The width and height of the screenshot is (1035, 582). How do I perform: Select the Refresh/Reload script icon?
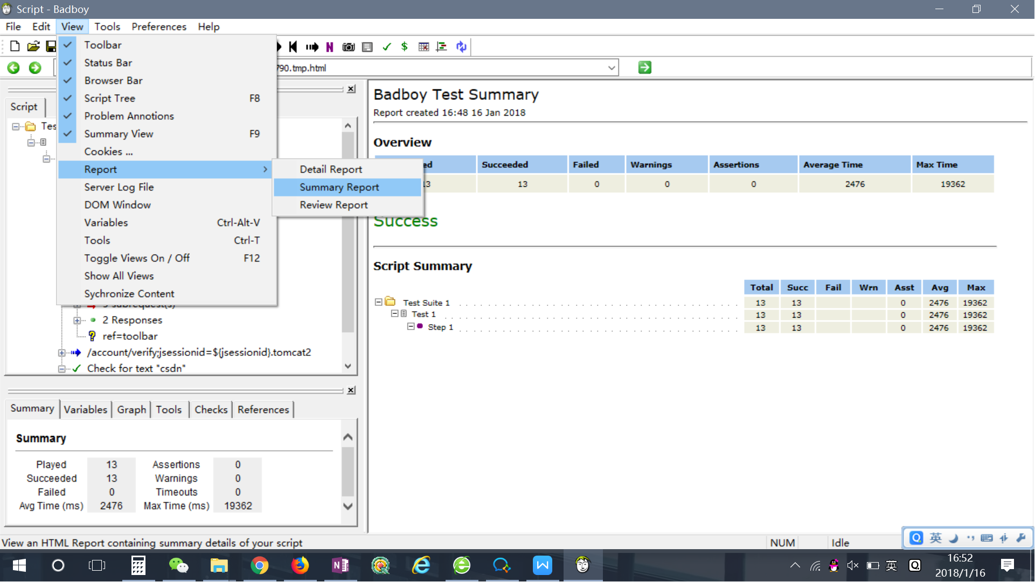(461, 46)
